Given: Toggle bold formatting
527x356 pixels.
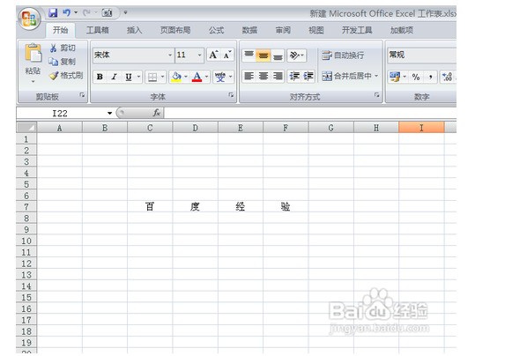Looking at the screenshot, I should [x=100, y=77].
